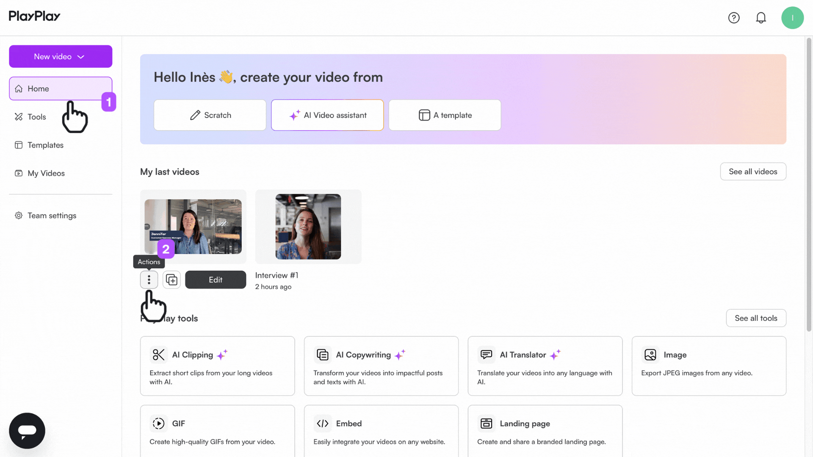
Task: Open My Videos in sidebar
Action: tap(46, 173)
